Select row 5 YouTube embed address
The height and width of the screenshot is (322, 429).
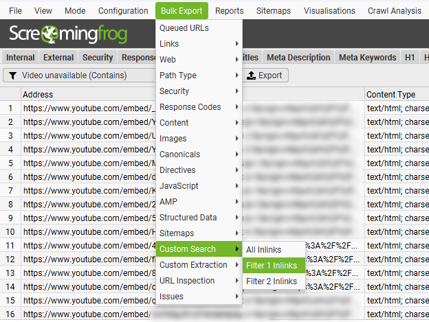tap(89, 163)
